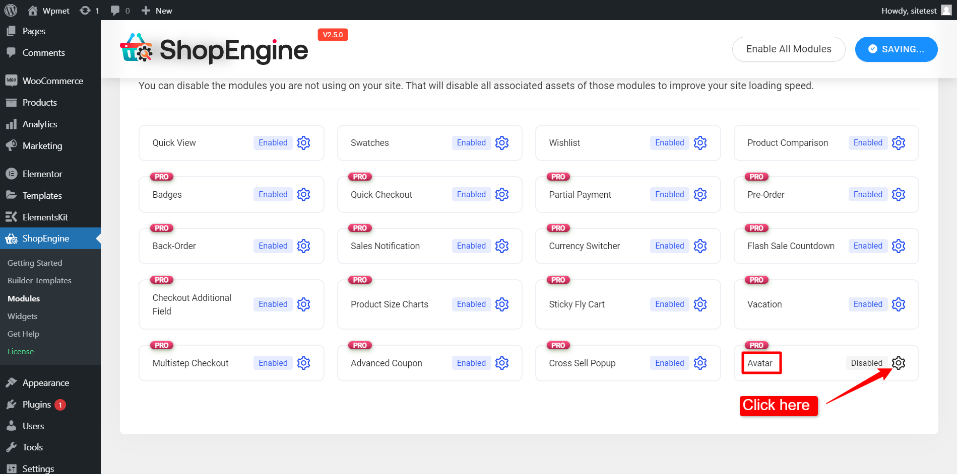This screenshot has width=957, height=474.
Task: Click the Comments count badge
Action: click(119, 10)
